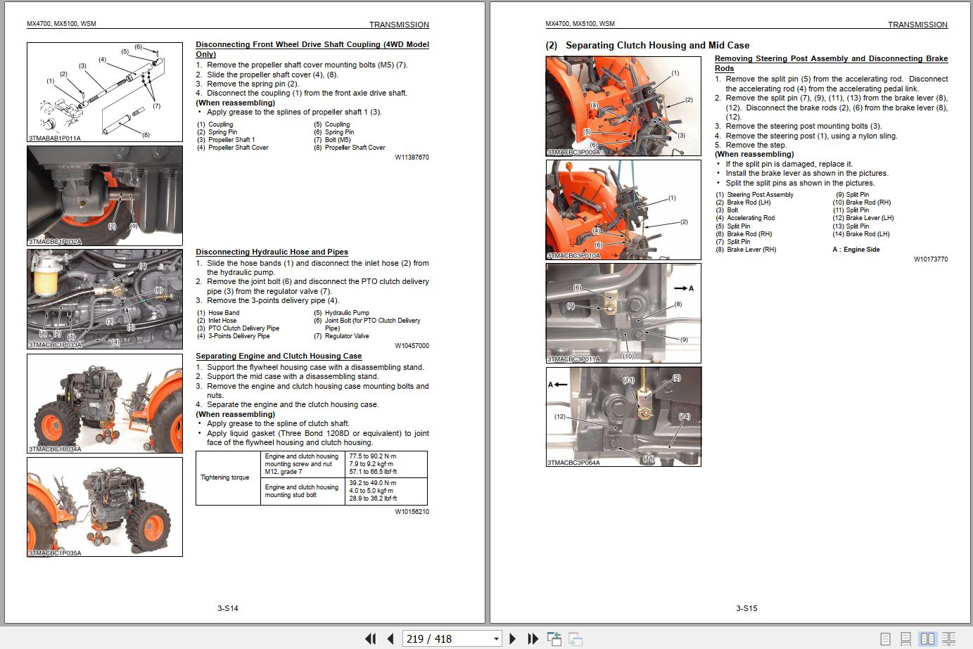Click the (1) Steering Post Assembly legend entry

(x=755, y=195)
